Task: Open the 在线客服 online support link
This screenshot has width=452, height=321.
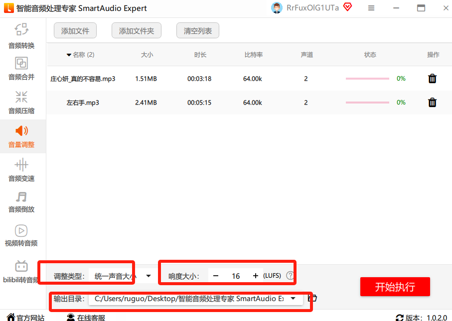Action: (86, 318)
